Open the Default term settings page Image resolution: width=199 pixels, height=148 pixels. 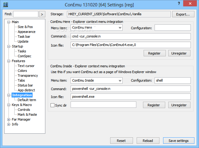[x=27, y=100]
